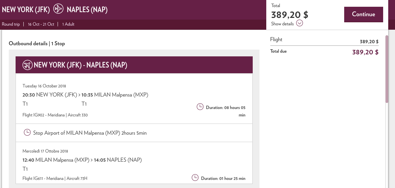Click the Total due amount 389,20 $
Image resolution: width=395 pixels, height=188 pixels.
(365, 52)
